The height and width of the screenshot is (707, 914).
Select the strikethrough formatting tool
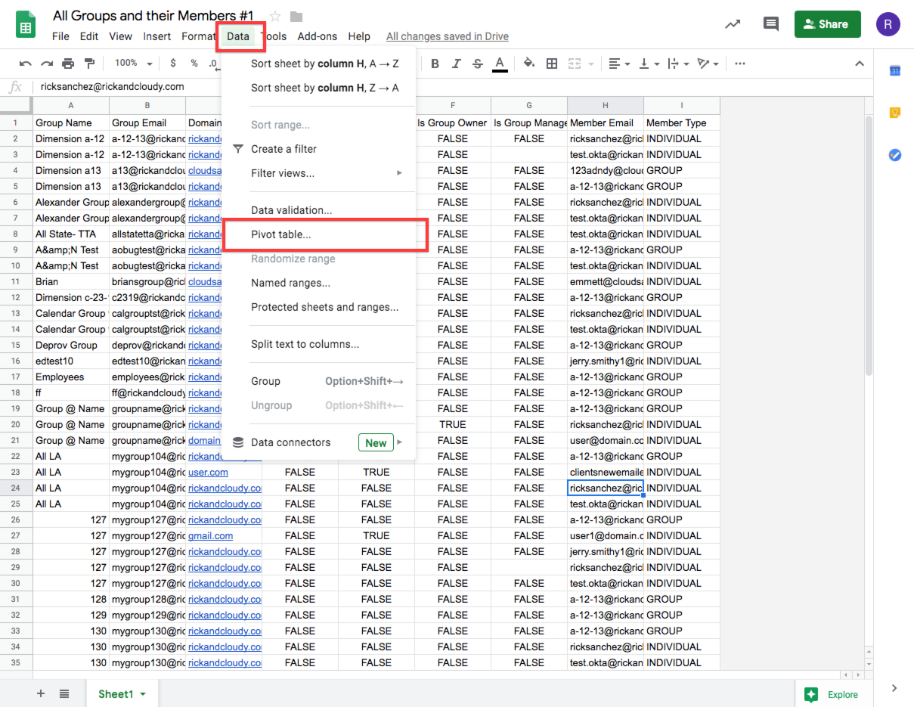click(x=477, y=64)
